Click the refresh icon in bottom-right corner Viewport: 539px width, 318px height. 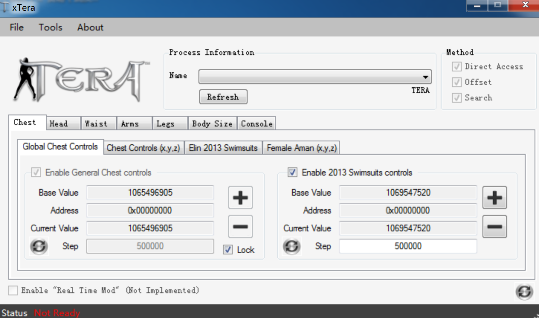[x=524, y=292]
